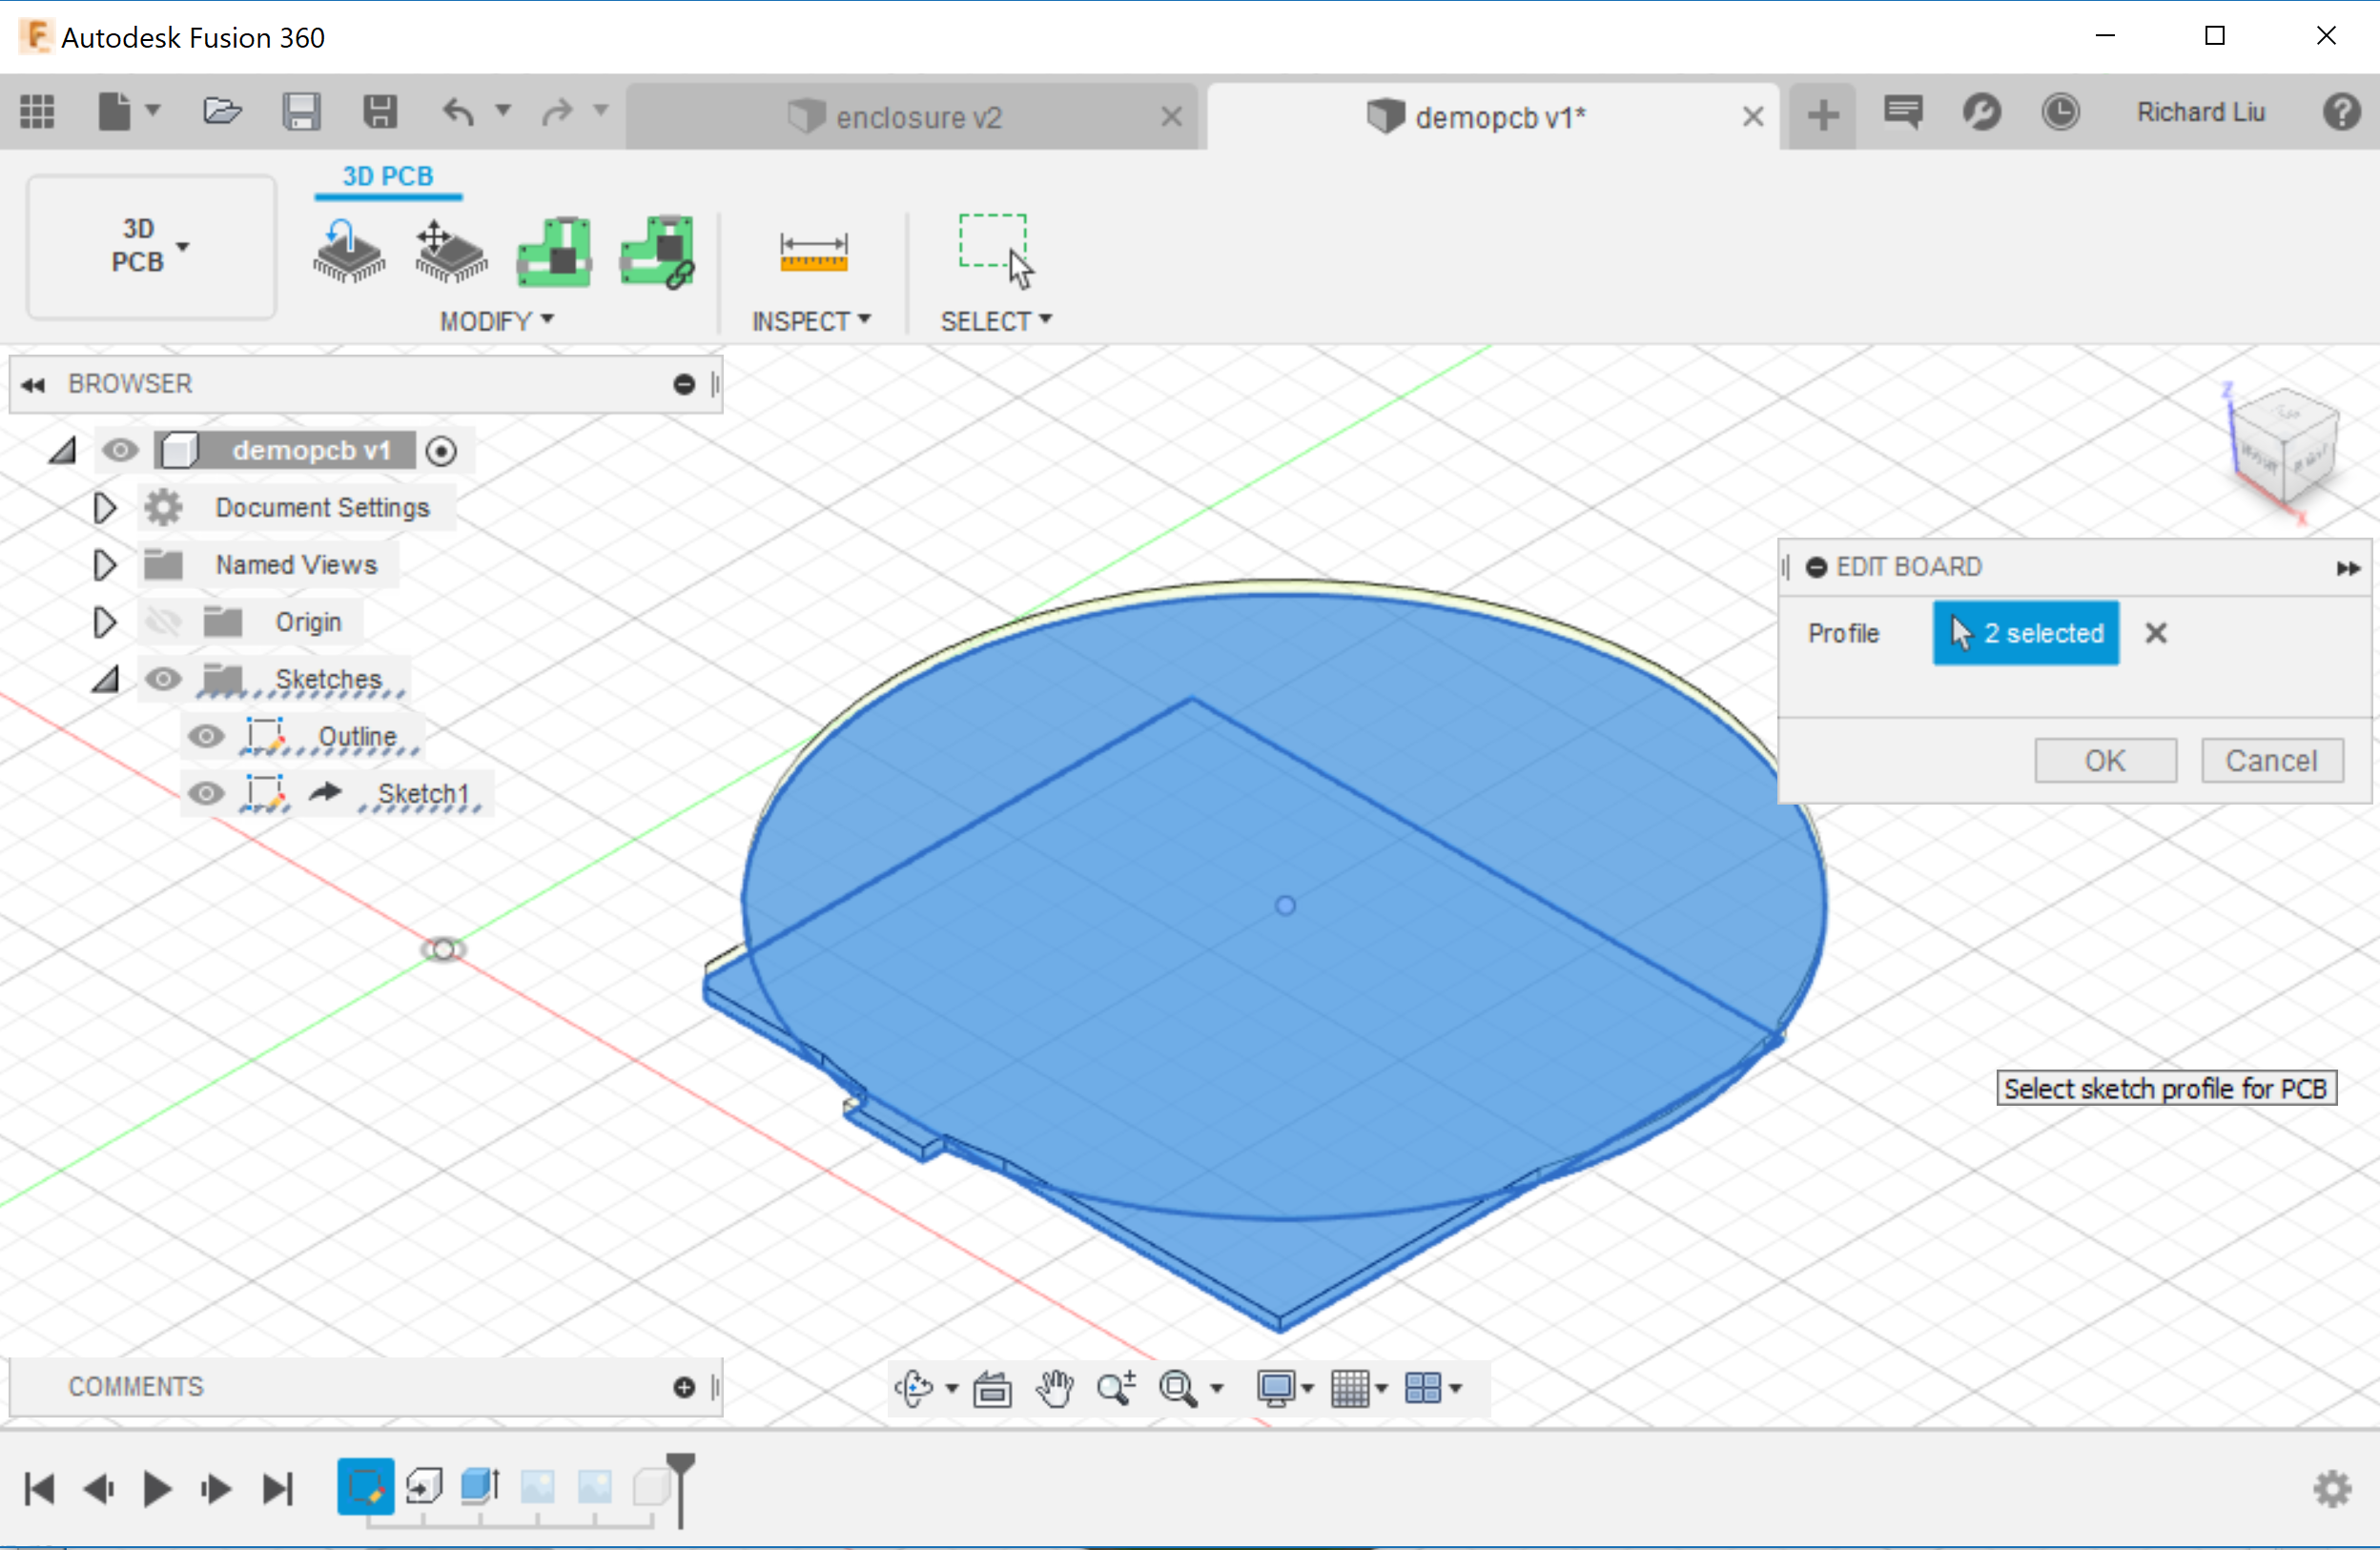The width and height of the screenshot is (2380, 1550).
Task: Expand the Origin node
Action: 104,621
